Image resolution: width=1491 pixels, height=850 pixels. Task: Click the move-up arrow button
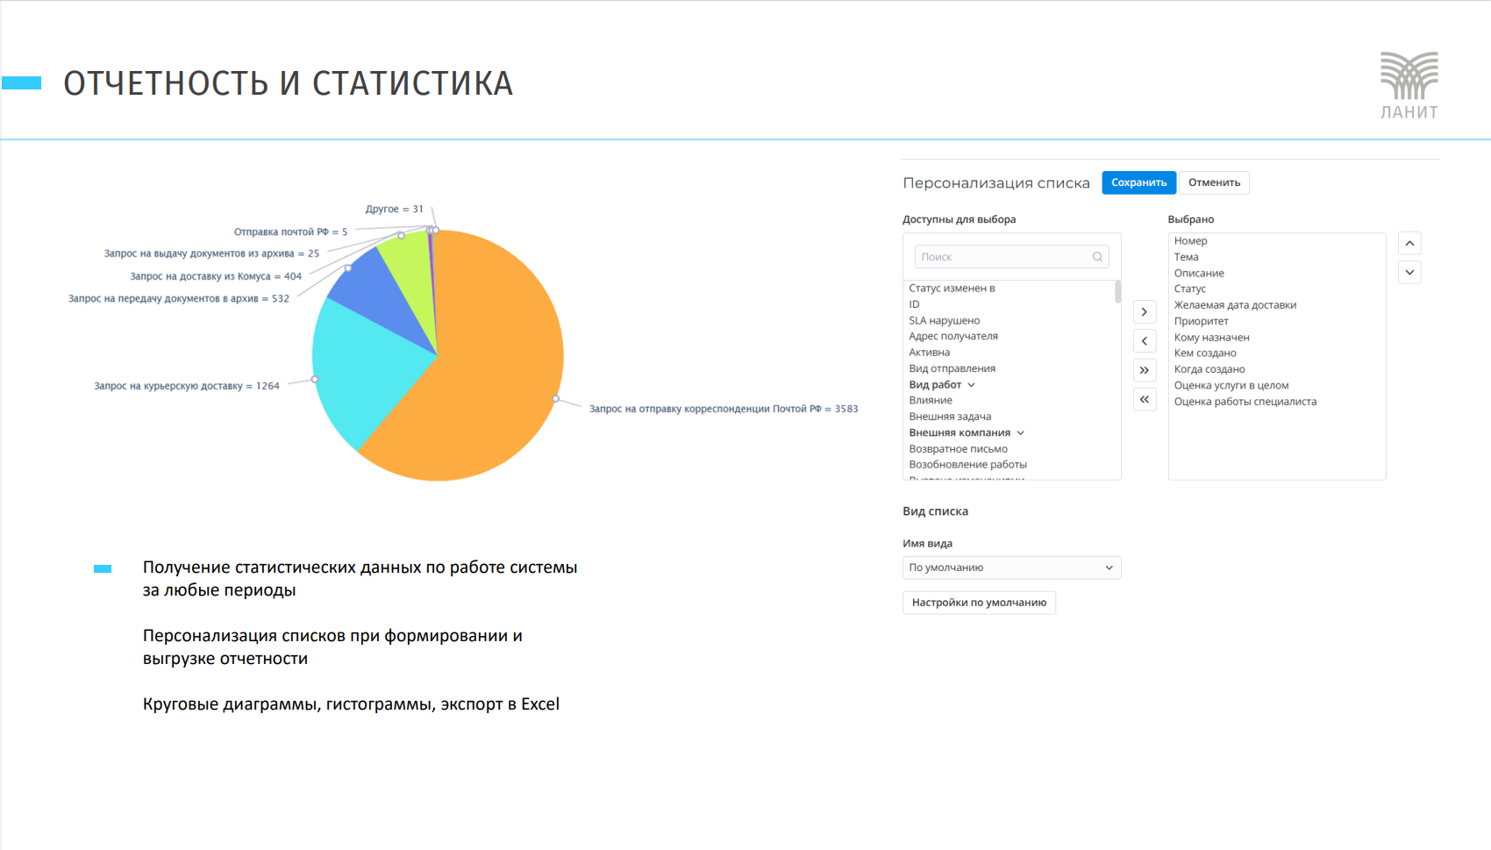coord(1409,243)
